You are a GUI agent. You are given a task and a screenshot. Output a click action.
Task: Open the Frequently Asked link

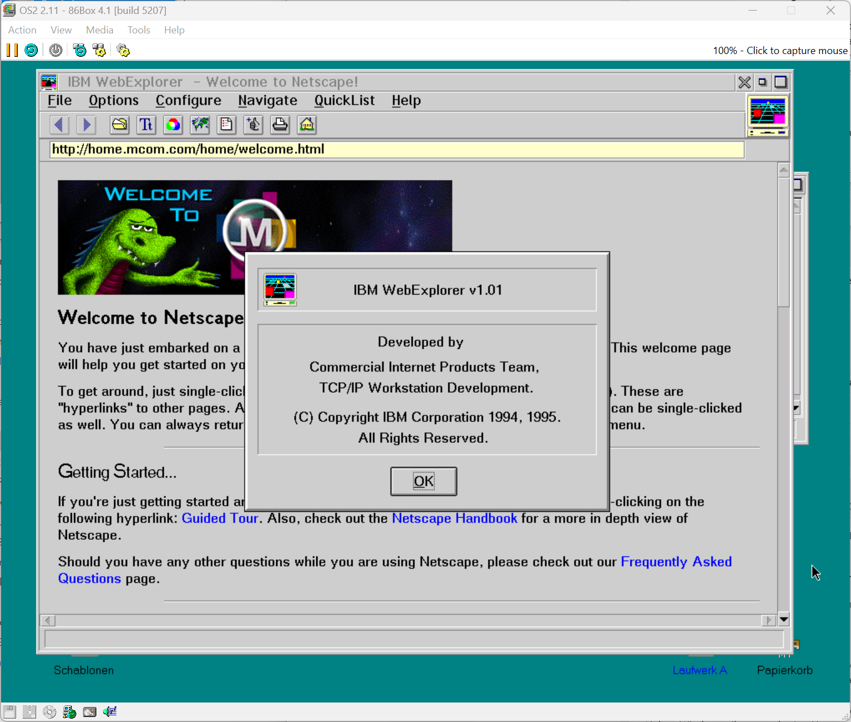(x=676, y=562)
